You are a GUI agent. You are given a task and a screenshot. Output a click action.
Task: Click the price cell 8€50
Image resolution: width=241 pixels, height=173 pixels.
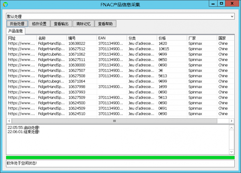172,60
